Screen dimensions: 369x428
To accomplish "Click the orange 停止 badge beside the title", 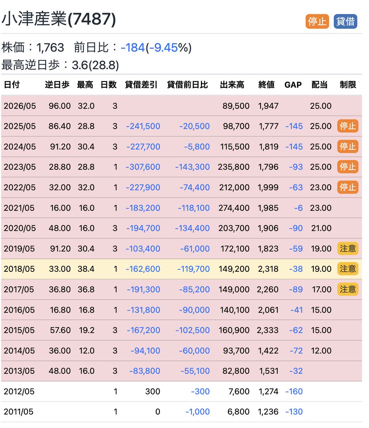I will [x=317, y=21].
